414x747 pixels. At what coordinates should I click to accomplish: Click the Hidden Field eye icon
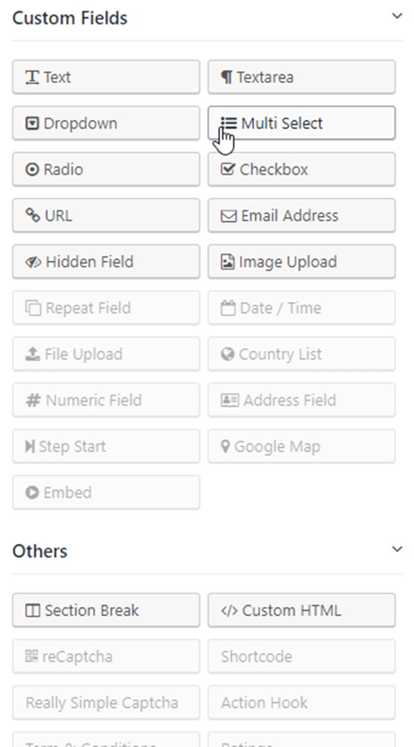pos(33,262)
